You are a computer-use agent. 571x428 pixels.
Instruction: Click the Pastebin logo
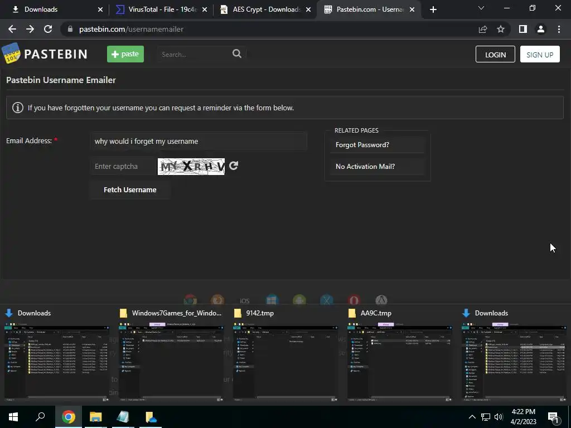point(45,54)
